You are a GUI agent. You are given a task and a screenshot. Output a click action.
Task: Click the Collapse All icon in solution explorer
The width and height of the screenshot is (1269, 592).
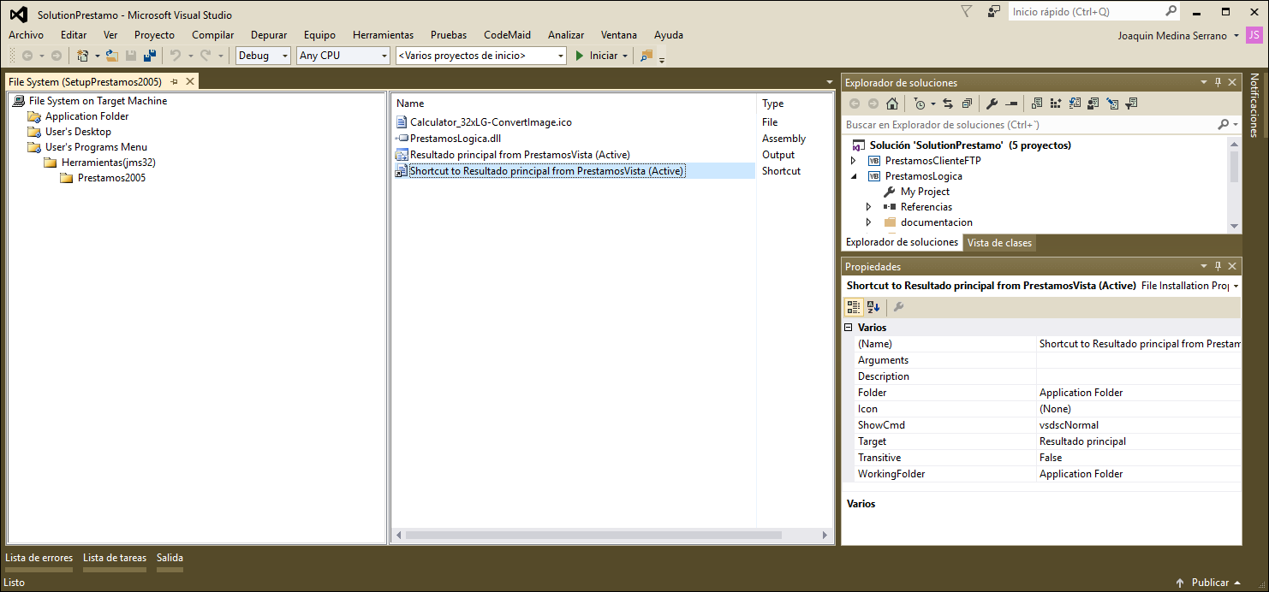coord(967,104)
